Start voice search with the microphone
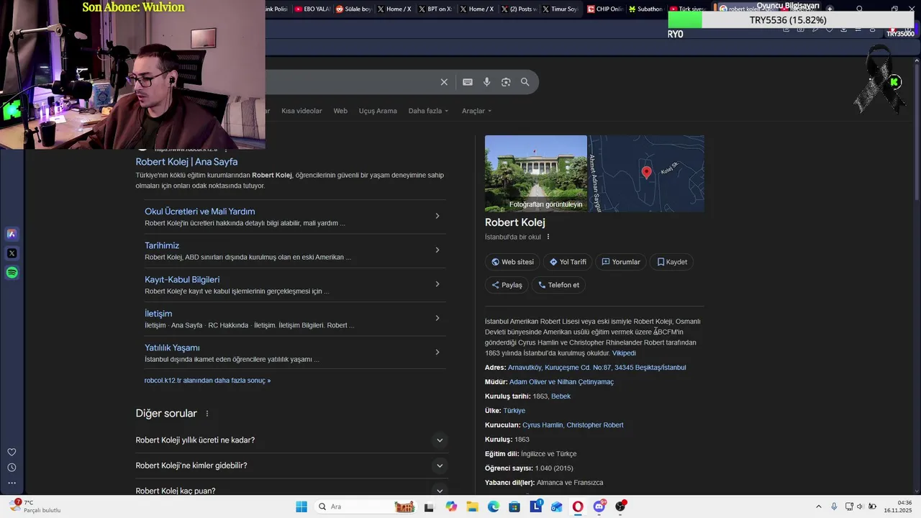The height and width of the screenshot is (518, 921). click(x=487, y=82)
